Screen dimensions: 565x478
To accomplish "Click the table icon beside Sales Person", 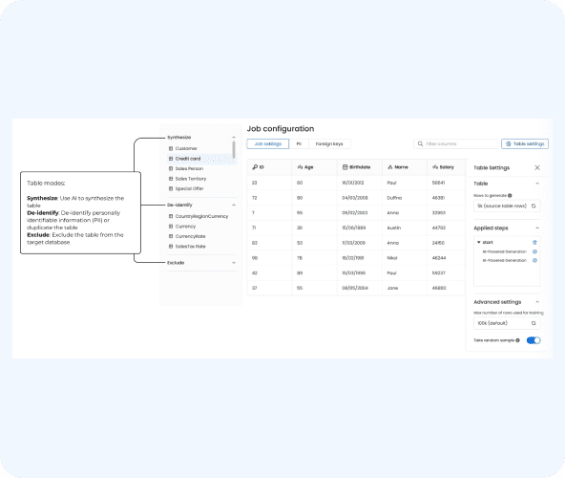I will click(x=171, y=168).
